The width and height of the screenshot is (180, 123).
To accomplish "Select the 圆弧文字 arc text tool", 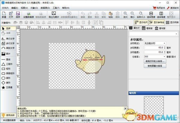I will click(8, 48).
